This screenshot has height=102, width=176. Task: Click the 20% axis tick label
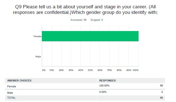pyautogui.click(x=61, y=70)
